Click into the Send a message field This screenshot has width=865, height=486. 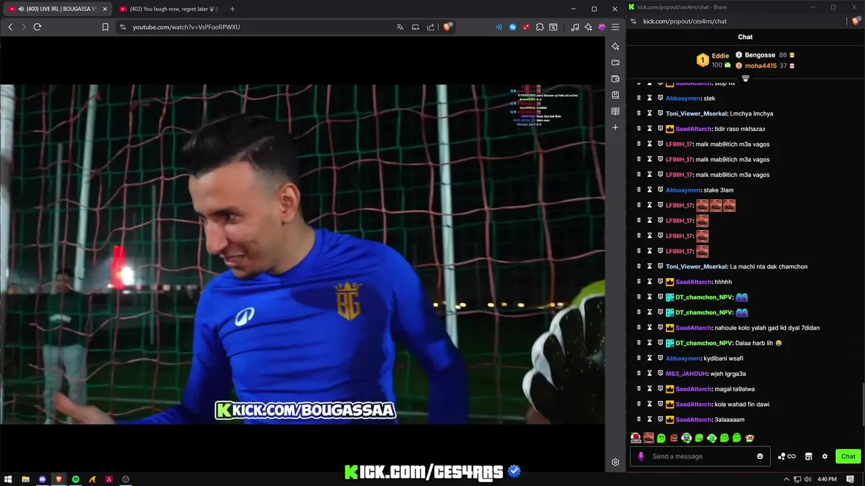tap(701, 456)
